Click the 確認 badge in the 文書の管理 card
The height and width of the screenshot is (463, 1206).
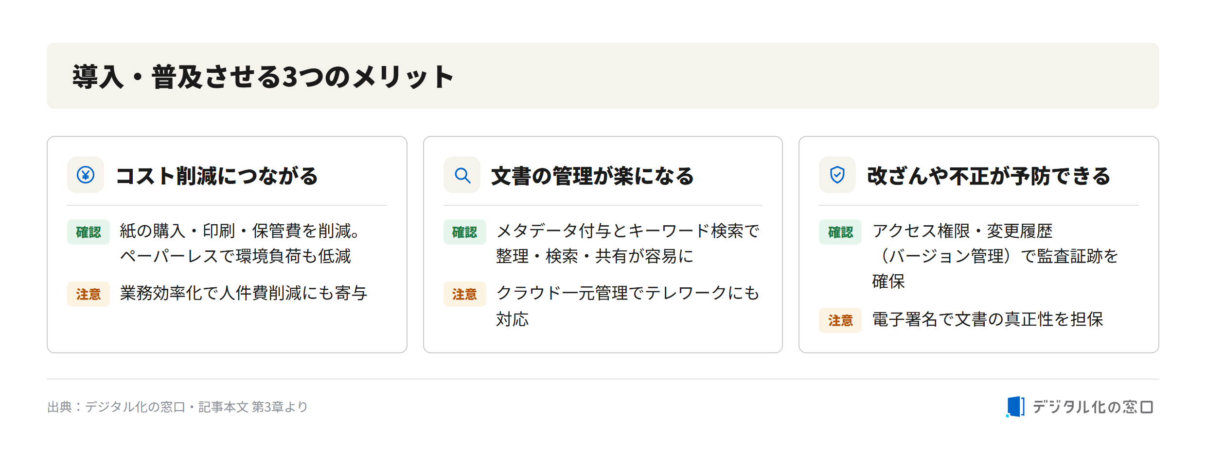(465, 232)
